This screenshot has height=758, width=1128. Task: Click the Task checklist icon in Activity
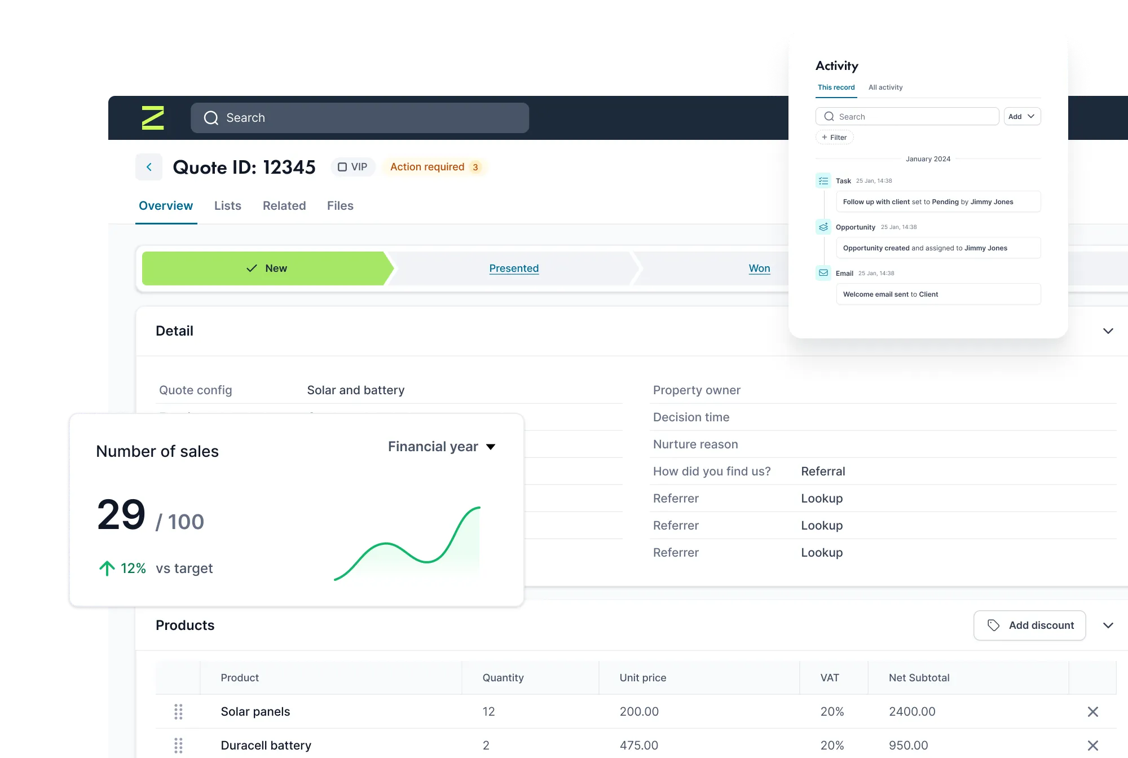tap(823, 181)
